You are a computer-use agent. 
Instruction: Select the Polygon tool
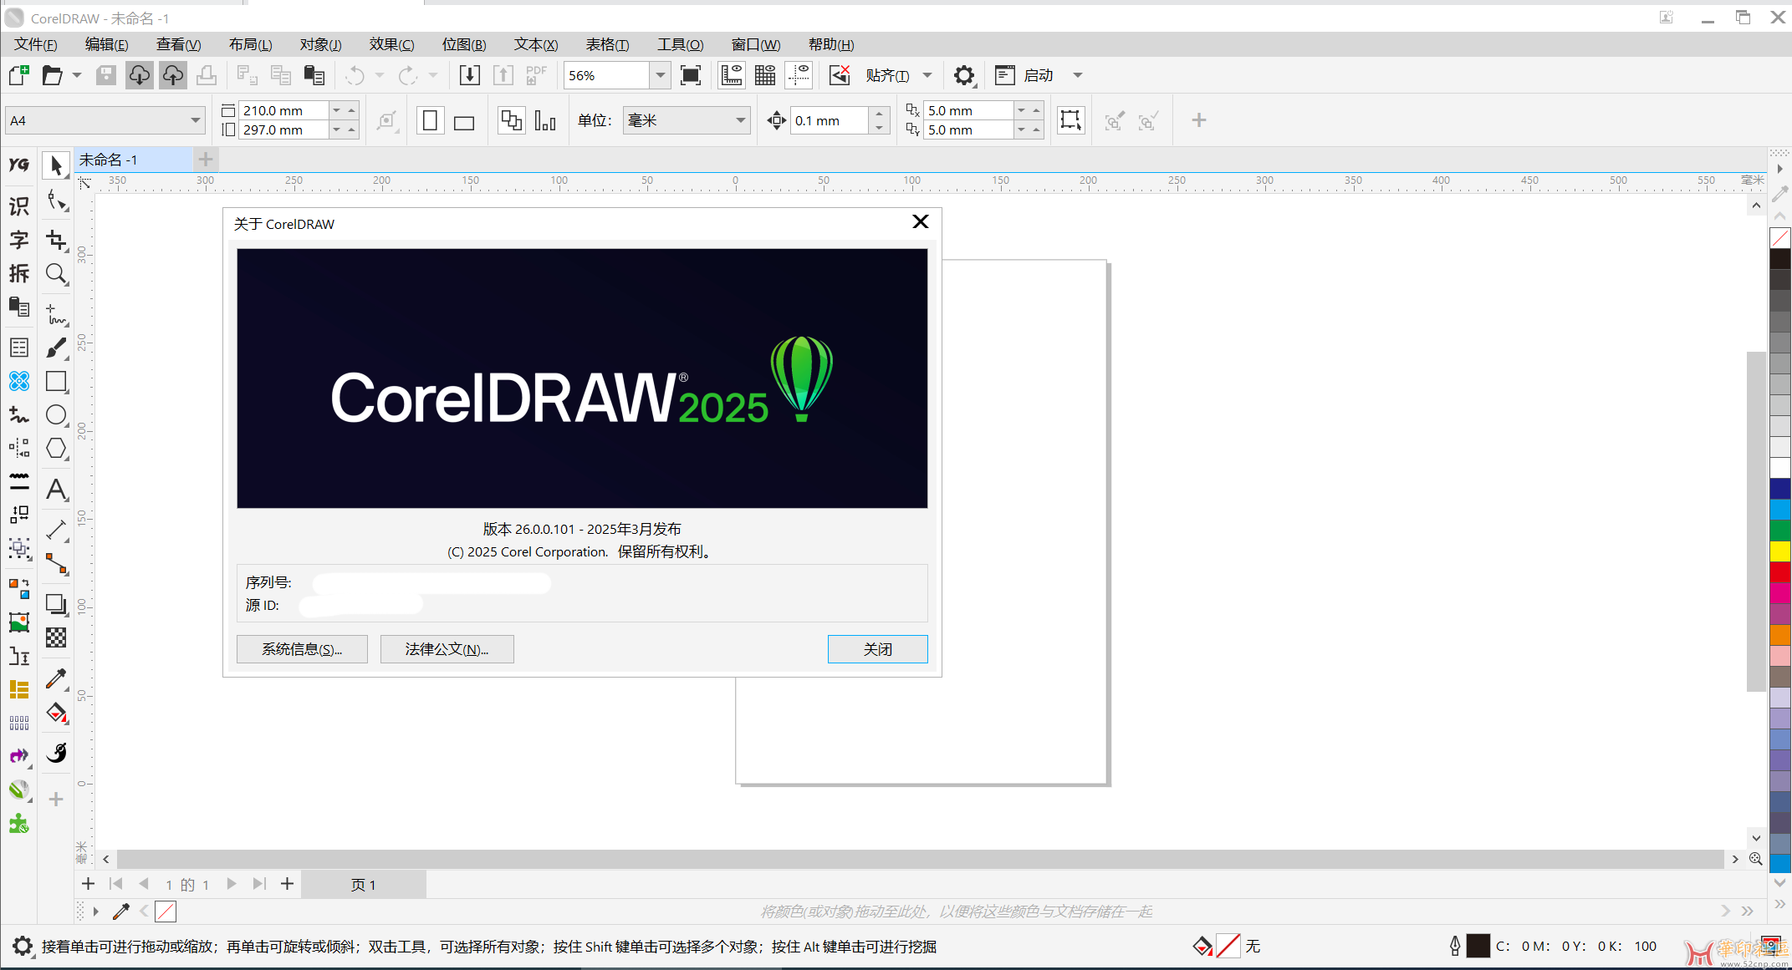click(56, 448)
